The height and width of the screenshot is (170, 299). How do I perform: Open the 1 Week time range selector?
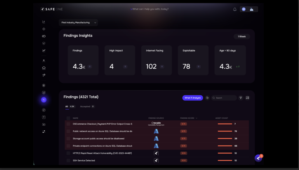241,36
